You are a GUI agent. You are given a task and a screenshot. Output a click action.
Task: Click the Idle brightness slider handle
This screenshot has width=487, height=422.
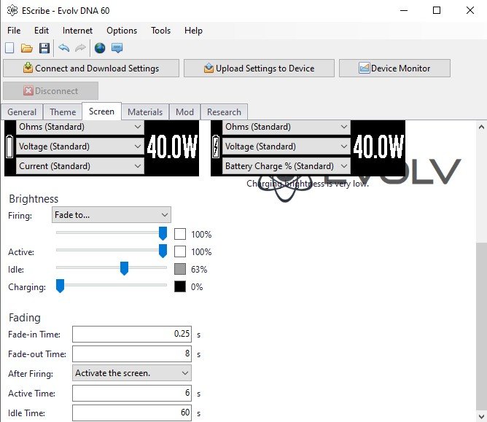coord(124,269)
